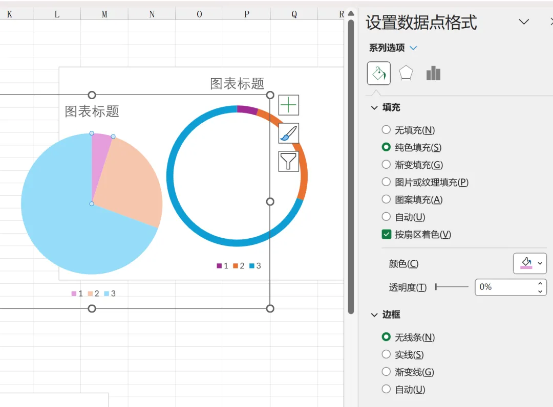Click the vertical scrollbar up arrow
Screen dimensions: 553x407
(x=351, y=13)
